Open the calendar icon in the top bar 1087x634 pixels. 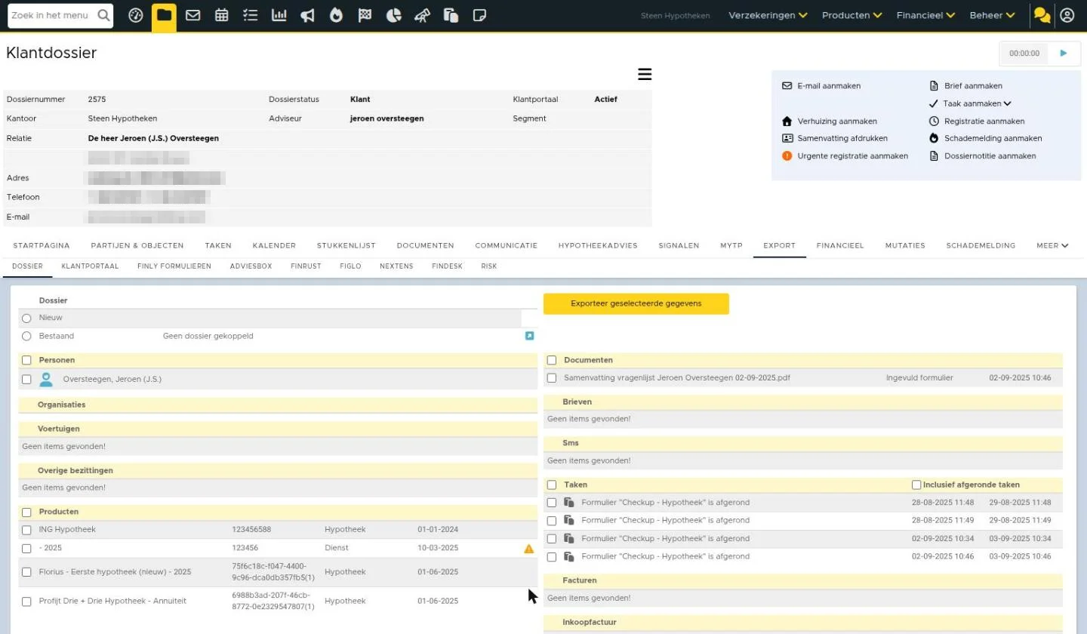pyautogui.click(x=222, y=15)
